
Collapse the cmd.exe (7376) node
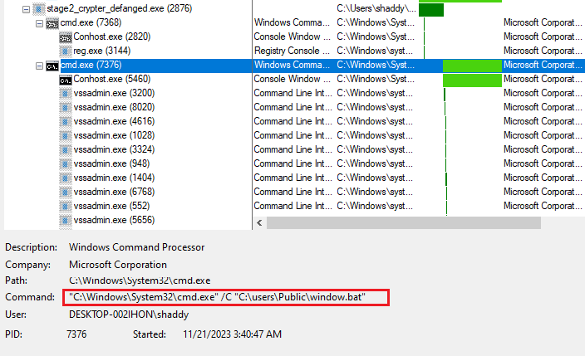click(39, 66)
